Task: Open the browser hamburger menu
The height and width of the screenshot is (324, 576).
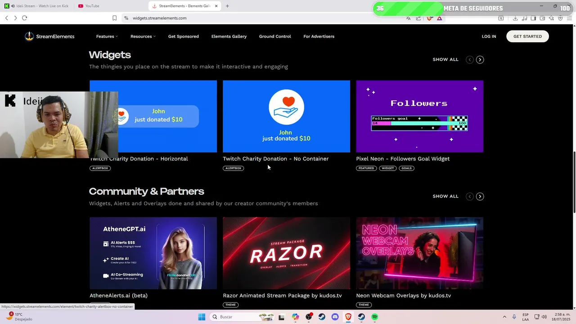Action: (569, 18)
